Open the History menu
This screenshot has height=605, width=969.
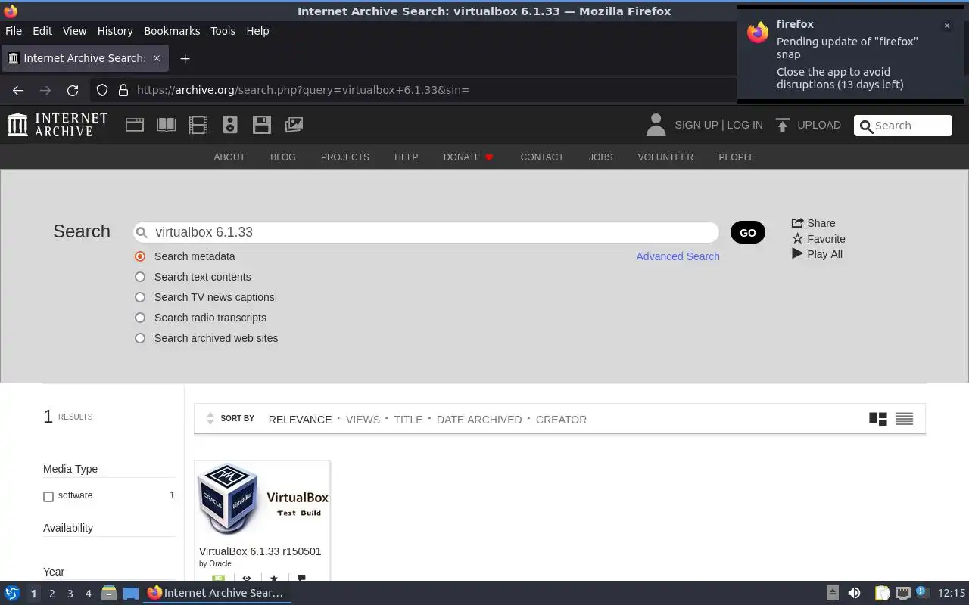pos(115,31)
